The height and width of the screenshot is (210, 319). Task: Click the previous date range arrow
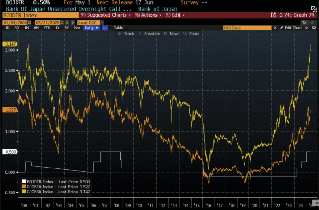point(67,22)
